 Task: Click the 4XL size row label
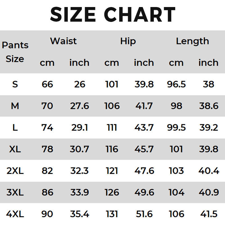pyautogui.click(x=15, y=214)
